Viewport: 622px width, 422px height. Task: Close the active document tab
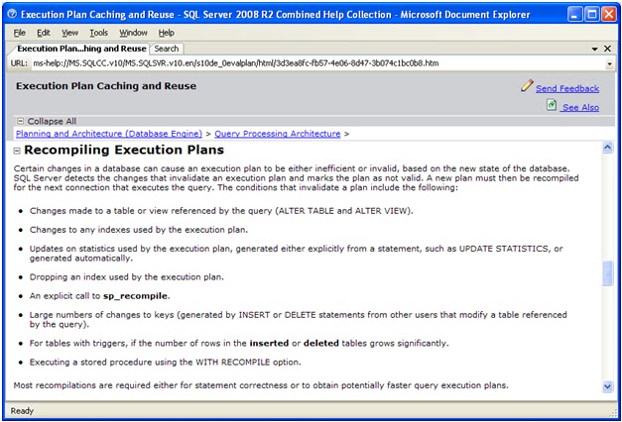(x=607, y=49)
